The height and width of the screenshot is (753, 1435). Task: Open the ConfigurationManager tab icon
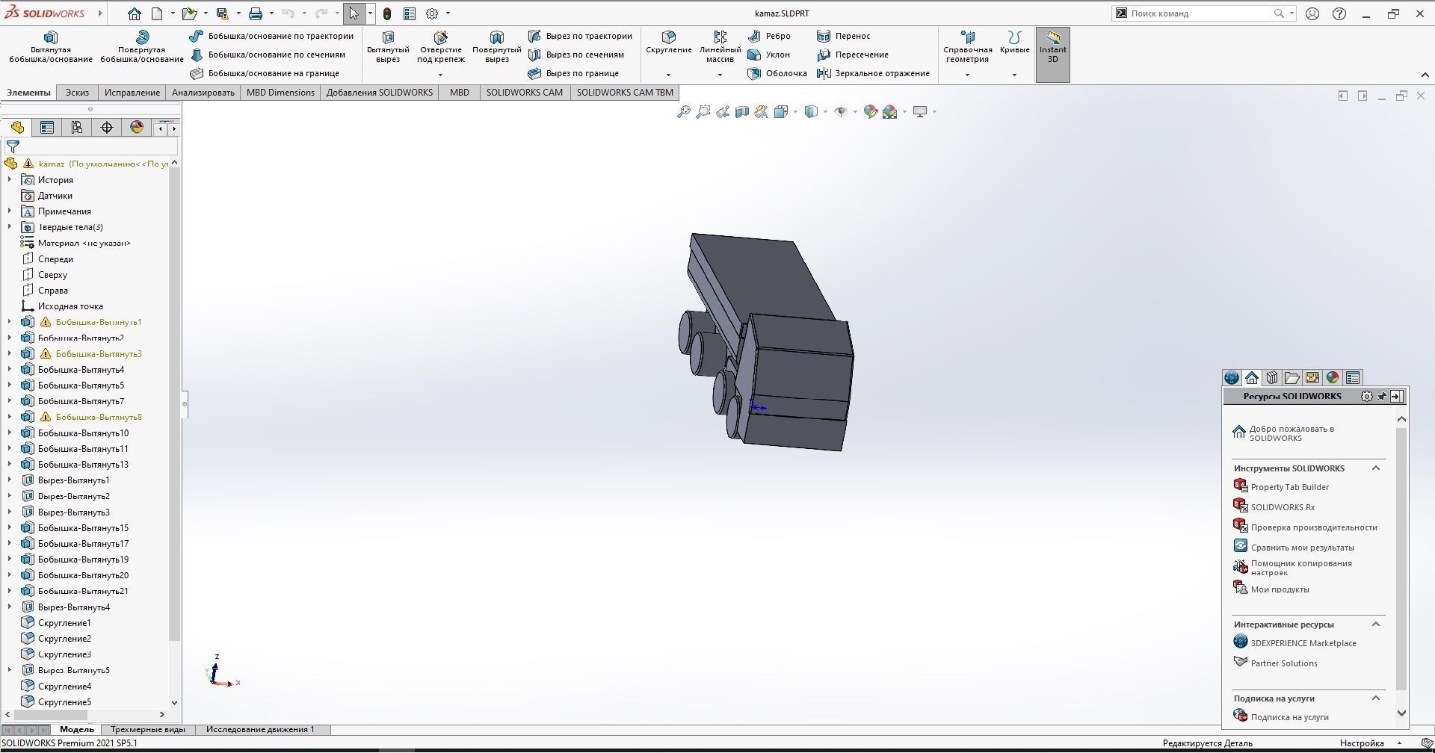pyautogui.click(x=77, y=128)
